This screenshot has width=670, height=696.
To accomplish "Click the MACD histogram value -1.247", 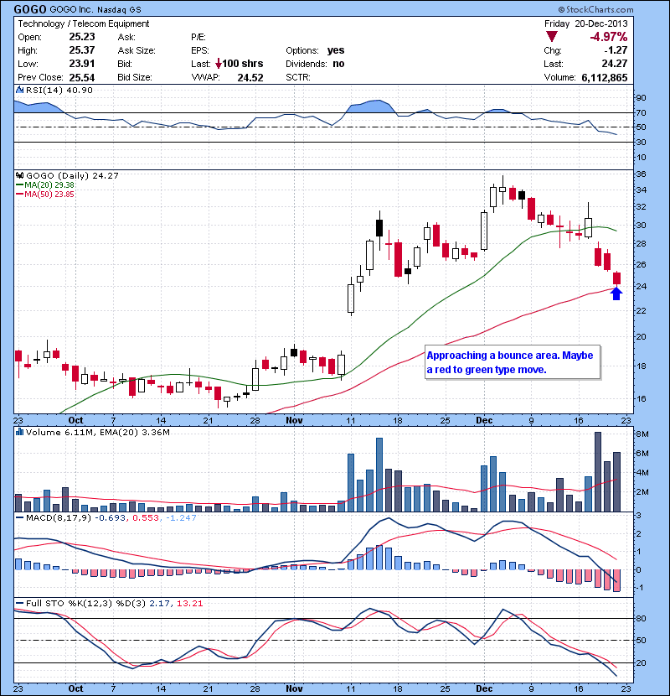I will click(181, 517).
